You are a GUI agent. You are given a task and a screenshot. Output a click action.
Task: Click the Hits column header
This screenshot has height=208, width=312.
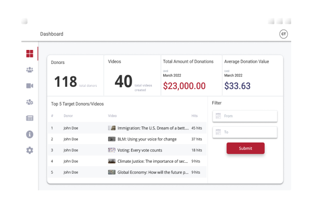pos(194,115)
